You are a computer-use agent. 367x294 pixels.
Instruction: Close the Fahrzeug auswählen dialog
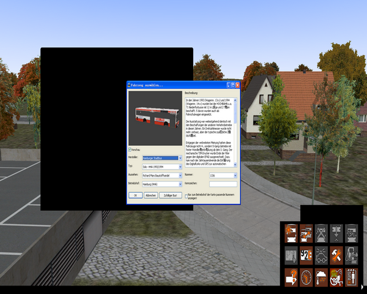coord(237,85)
